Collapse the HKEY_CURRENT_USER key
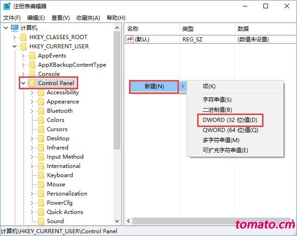 (14, 46)
